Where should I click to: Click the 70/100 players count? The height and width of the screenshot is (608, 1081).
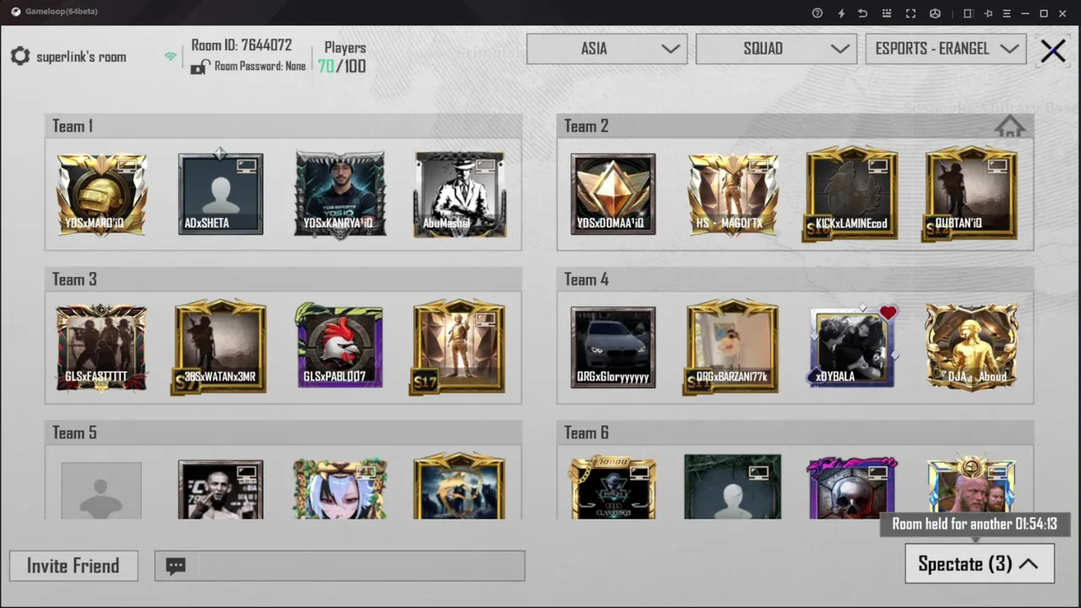(x=342, y=66)
